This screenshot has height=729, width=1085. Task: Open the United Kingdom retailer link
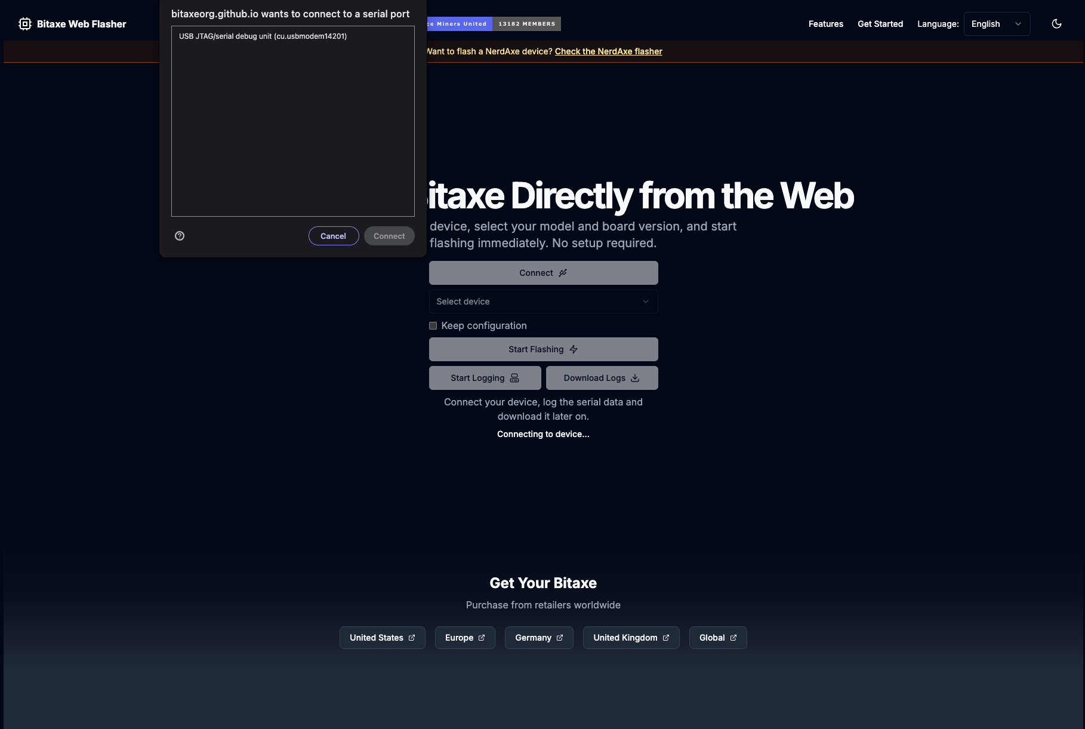coord(630,638)
